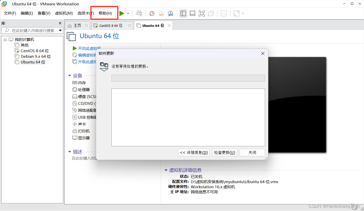Click the USB 控制器 device entry
Screen dimensions: 364x211
pyautogui.click(x=84, y=117)
